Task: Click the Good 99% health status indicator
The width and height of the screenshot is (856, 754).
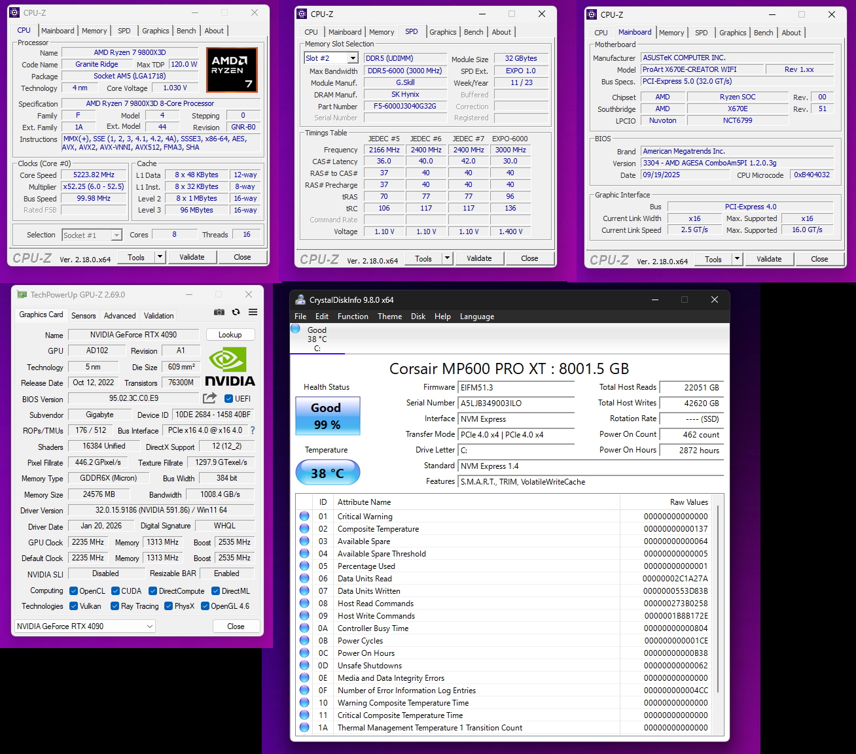Action: coord(327,416)
